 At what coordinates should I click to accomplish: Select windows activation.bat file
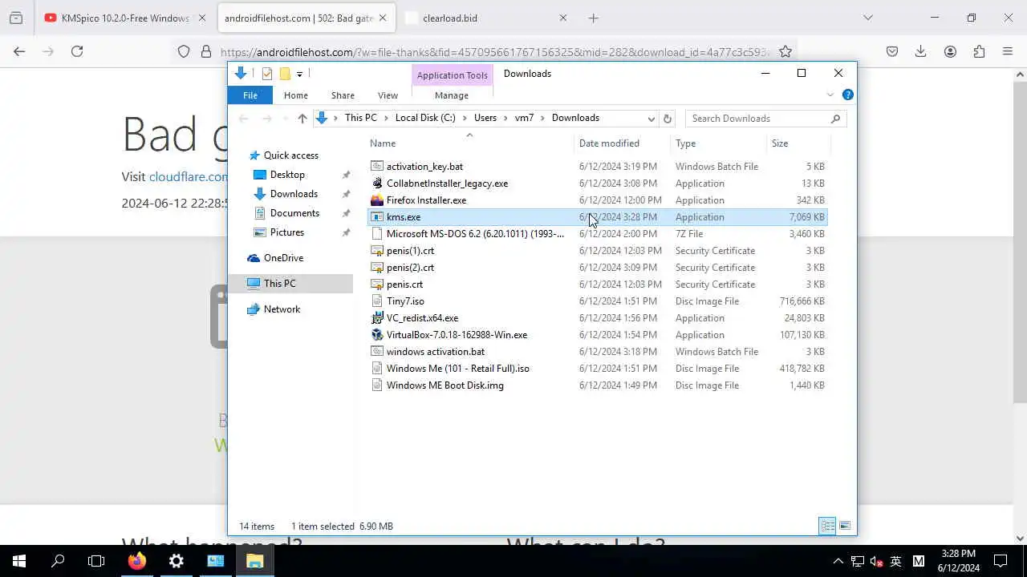[597, 352]
